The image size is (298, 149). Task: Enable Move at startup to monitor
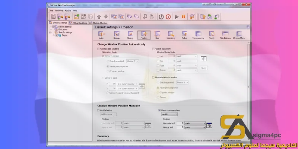point(153,77)
